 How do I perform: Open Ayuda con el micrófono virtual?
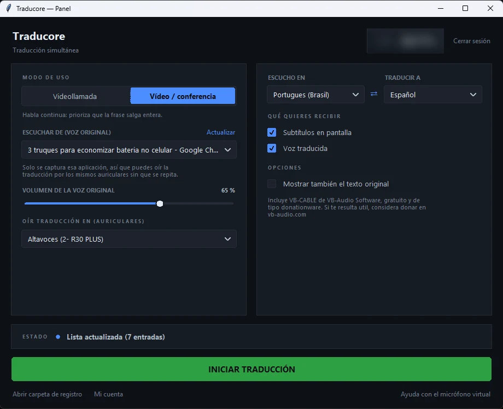coord(445,394)
